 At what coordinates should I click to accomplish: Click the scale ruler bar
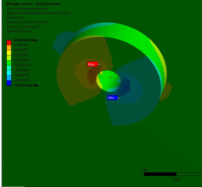(173, 174)
